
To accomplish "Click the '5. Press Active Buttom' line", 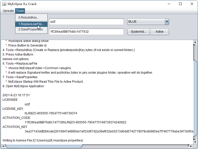I will [x=18, y=55].
